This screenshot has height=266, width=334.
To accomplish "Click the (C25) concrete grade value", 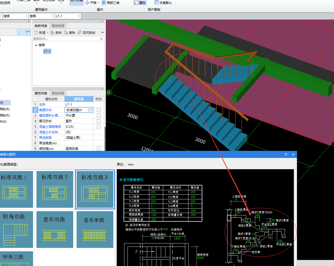I will coord(79,126).
